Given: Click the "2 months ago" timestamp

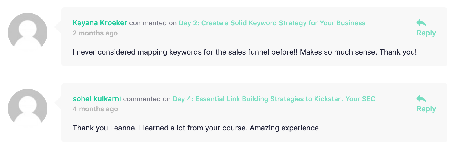Looking at the screenshot, I should pos(95,33).
